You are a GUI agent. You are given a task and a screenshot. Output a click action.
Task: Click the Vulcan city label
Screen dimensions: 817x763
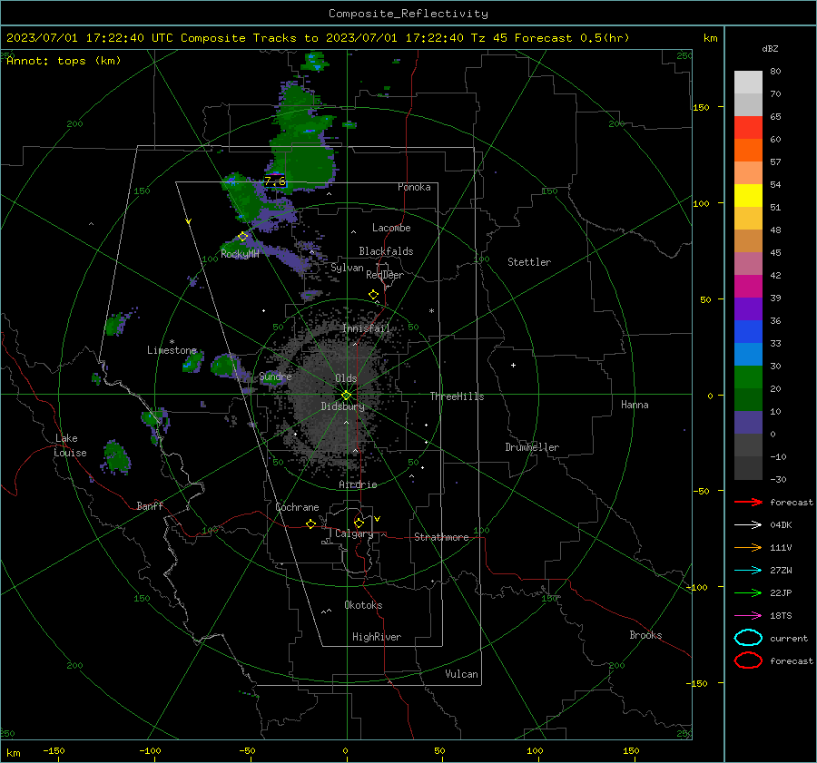click(462, 674)
